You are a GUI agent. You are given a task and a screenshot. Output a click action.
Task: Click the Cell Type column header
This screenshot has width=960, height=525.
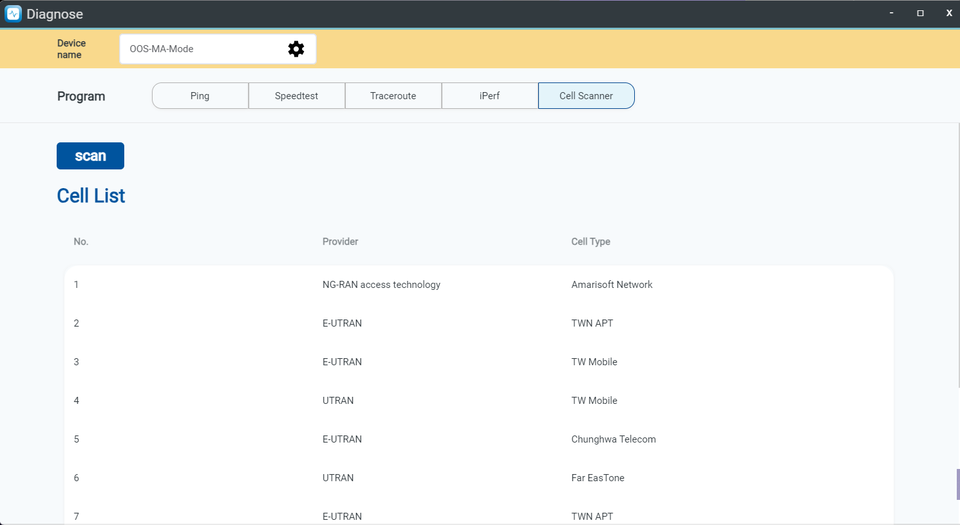click(590, 242)
